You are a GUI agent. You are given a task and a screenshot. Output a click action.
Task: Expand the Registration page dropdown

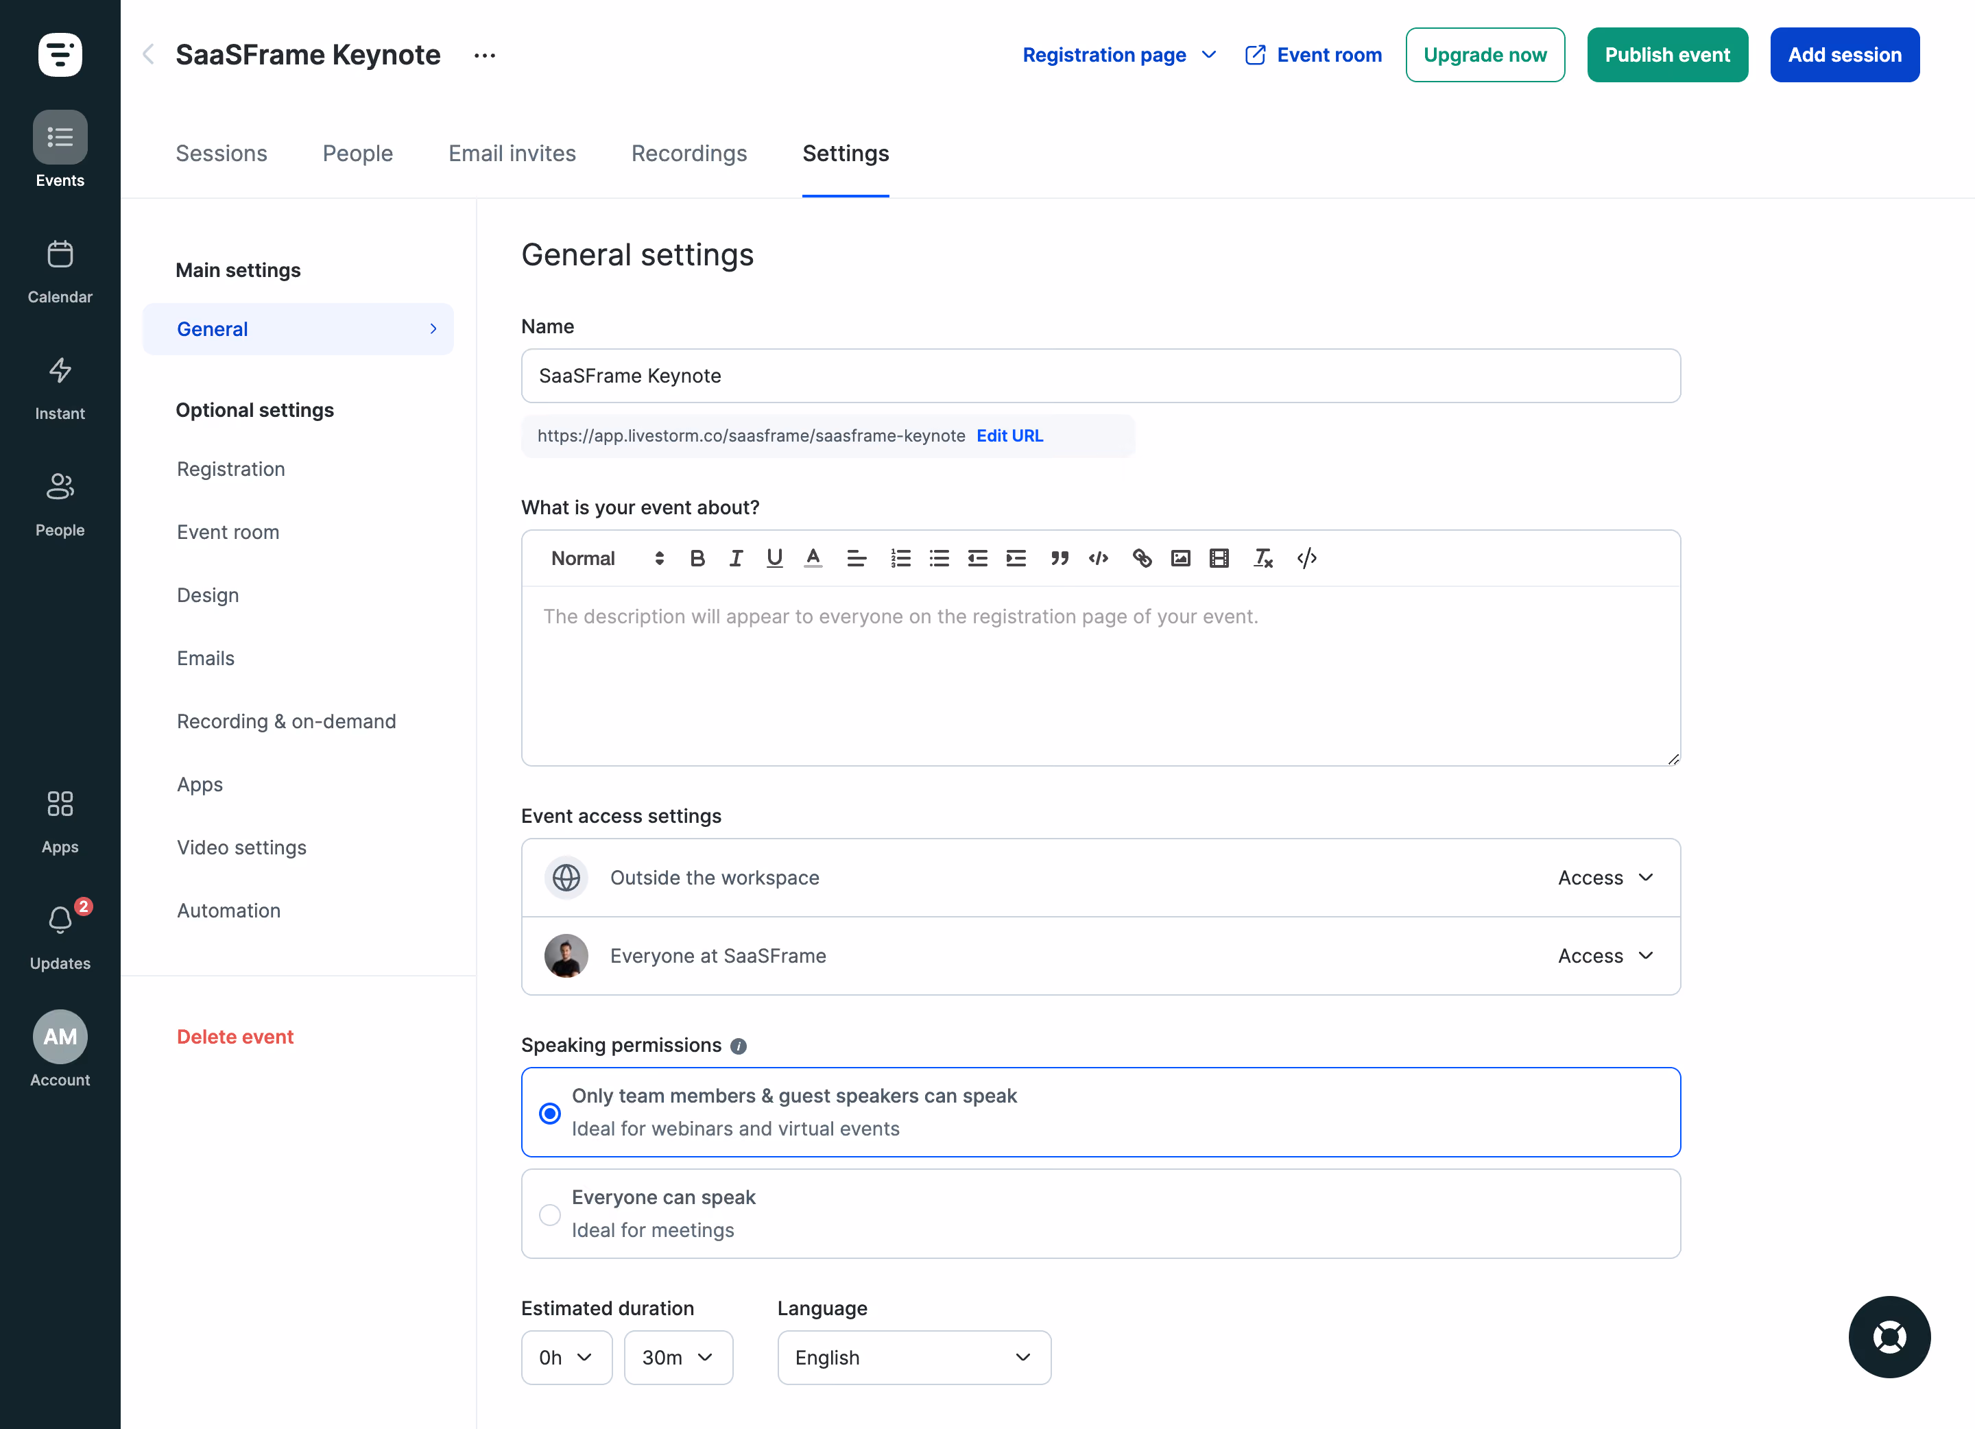click(1119, 55)
